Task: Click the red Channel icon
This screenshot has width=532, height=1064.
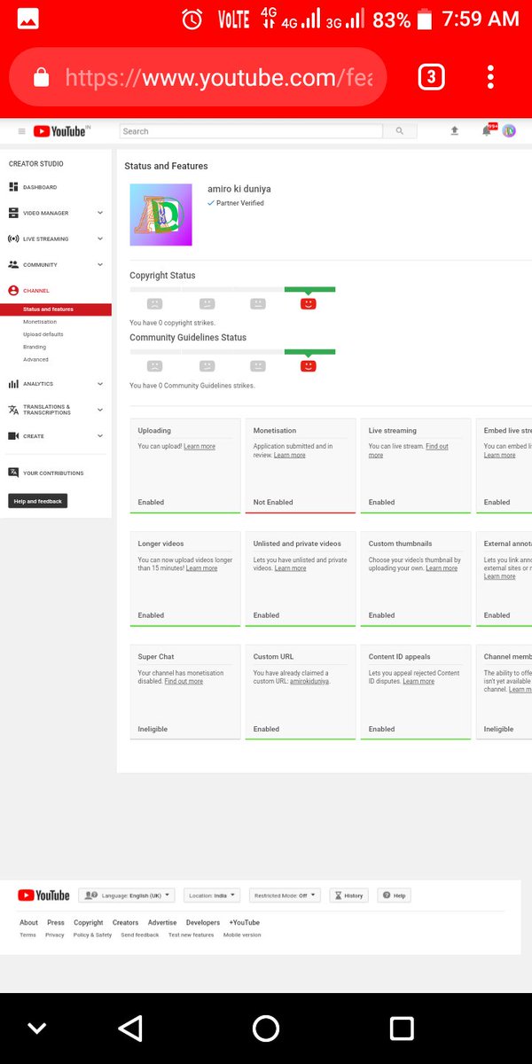Action: [13, 290]
